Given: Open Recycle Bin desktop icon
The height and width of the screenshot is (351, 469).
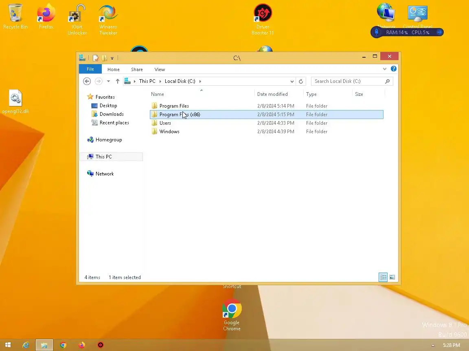Looking at the screenshot, I should point(15,16).
